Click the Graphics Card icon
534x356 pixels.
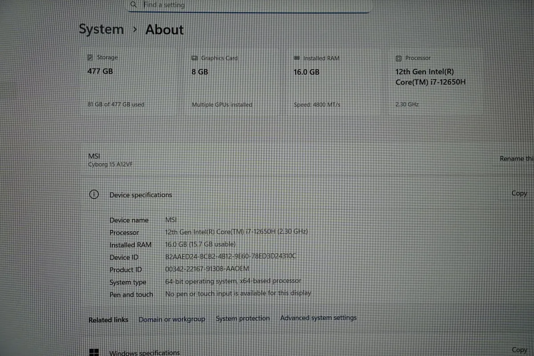click(194, 58)
